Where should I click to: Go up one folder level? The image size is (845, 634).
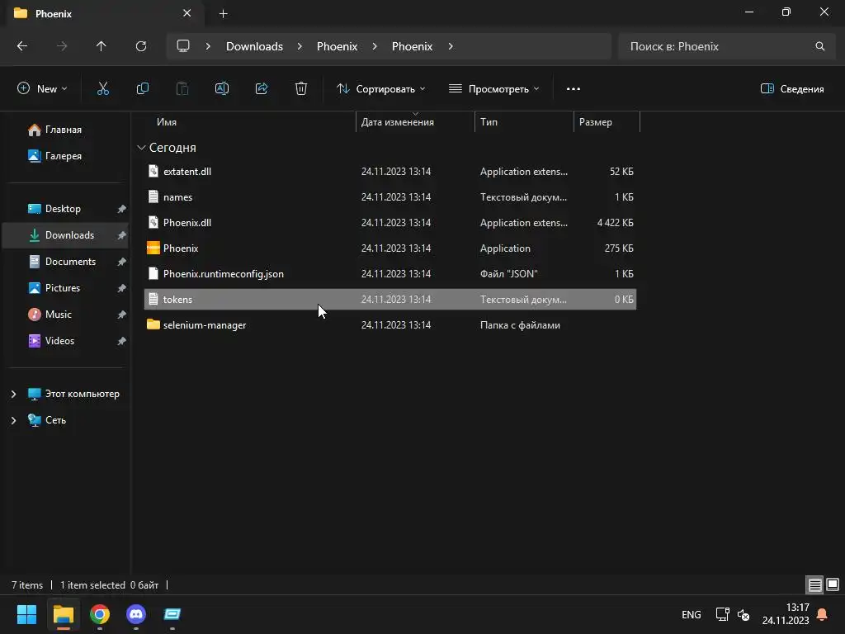coord(101,46)
